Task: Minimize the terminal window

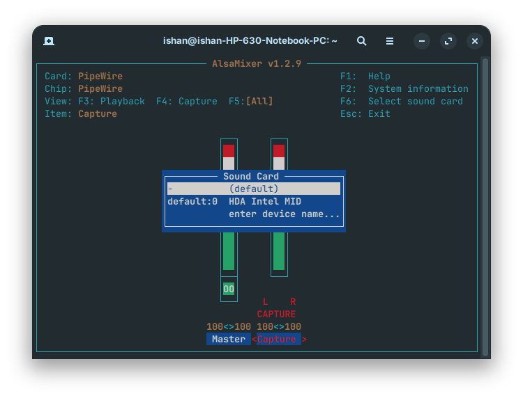Action: pos(421,41)
